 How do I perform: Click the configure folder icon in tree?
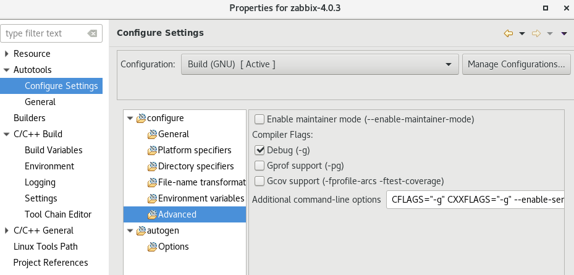[141, 118]
